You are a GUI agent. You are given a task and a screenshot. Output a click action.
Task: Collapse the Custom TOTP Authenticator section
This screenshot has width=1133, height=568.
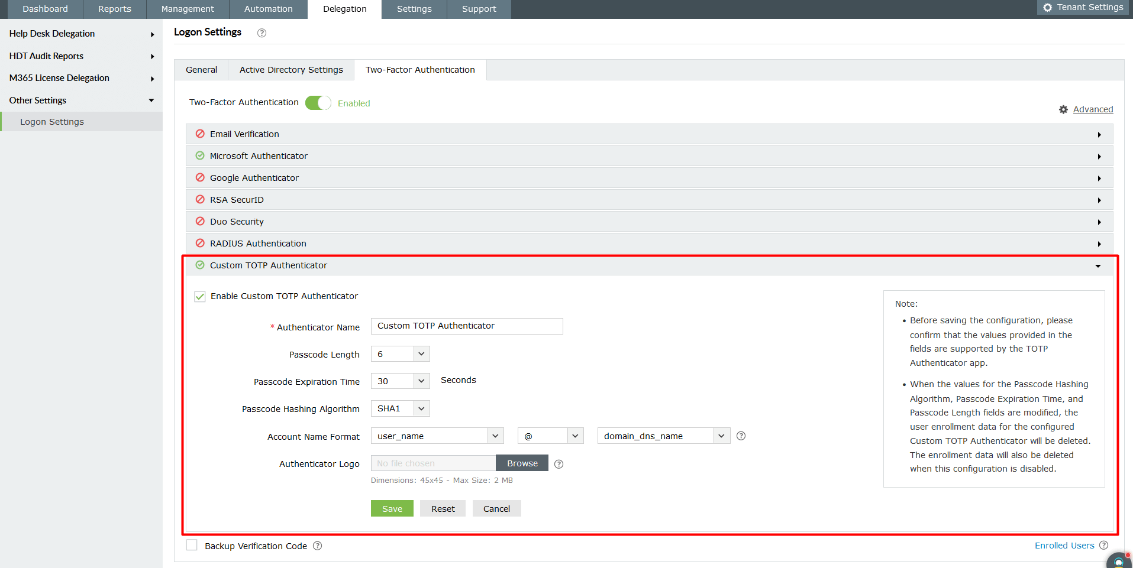point(1099,265)
